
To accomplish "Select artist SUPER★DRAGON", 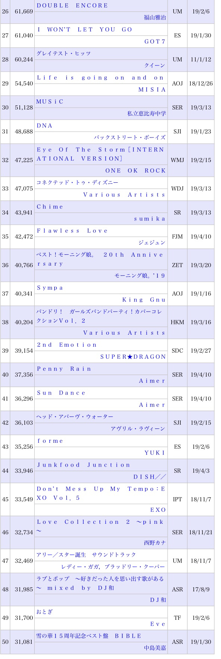I will (x=133, y=357).
